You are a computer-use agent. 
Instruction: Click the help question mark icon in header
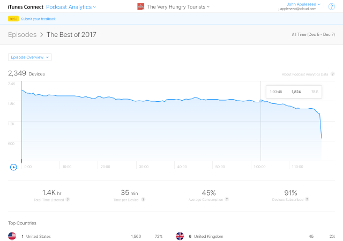(331, 7)
